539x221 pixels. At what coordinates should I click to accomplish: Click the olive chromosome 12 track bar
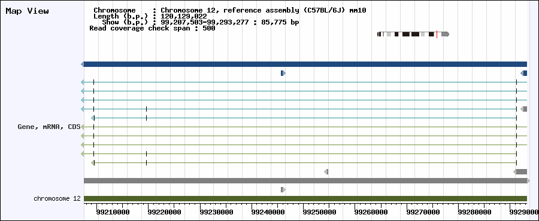click(x=305, y=198)
